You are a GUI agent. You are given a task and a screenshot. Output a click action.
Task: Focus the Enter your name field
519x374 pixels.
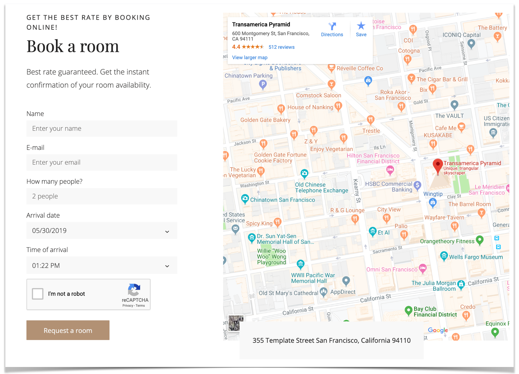pos(102,128)
